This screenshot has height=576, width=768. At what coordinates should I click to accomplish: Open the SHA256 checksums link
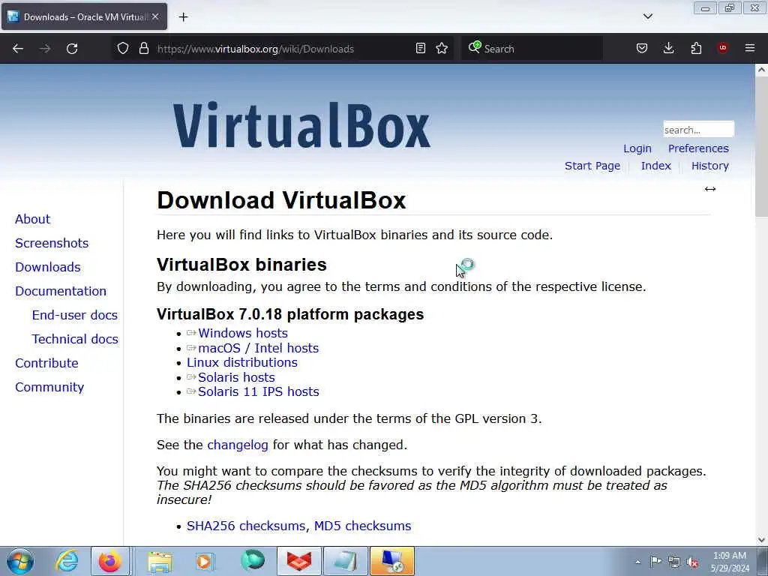[x=246, y=526]
